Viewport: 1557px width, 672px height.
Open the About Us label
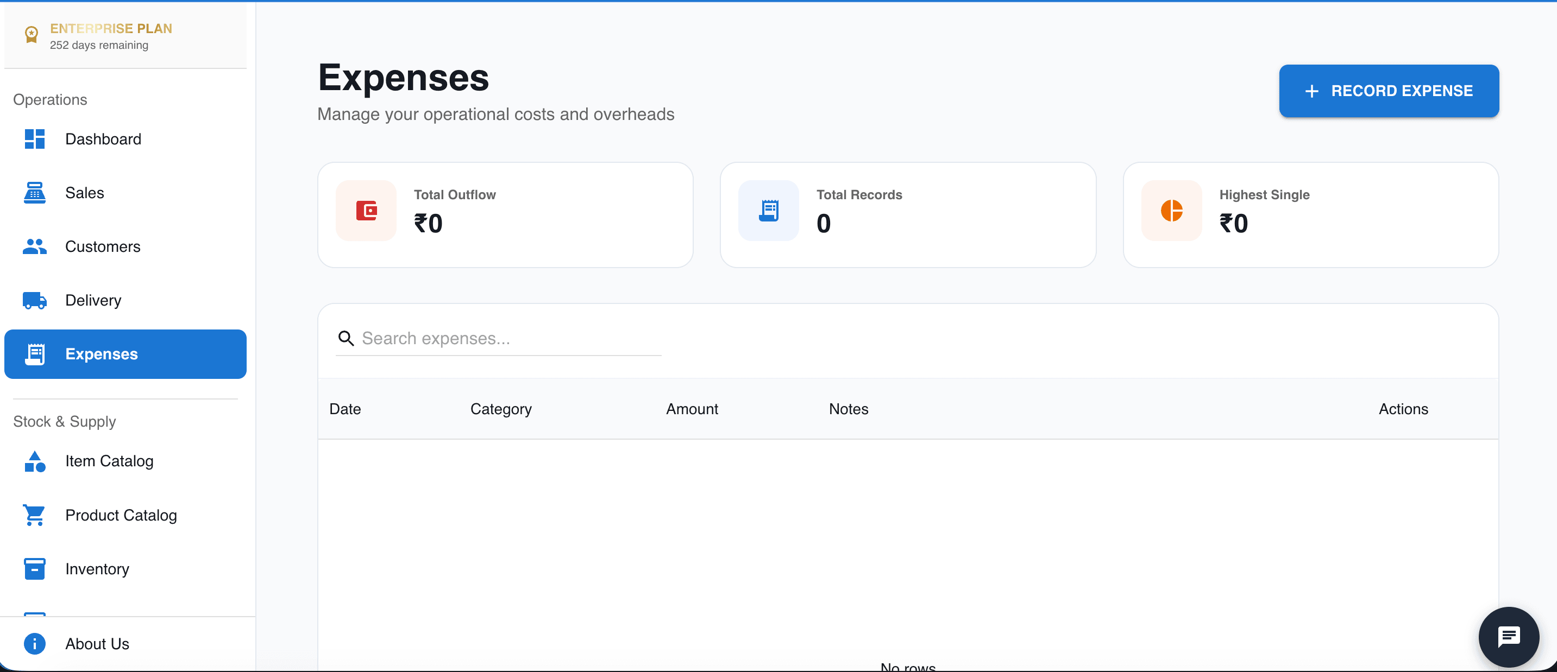pyautogui.click(x=97, y=644)
